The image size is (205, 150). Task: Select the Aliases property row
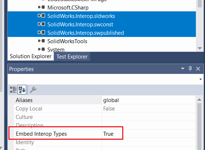[105, 100]
